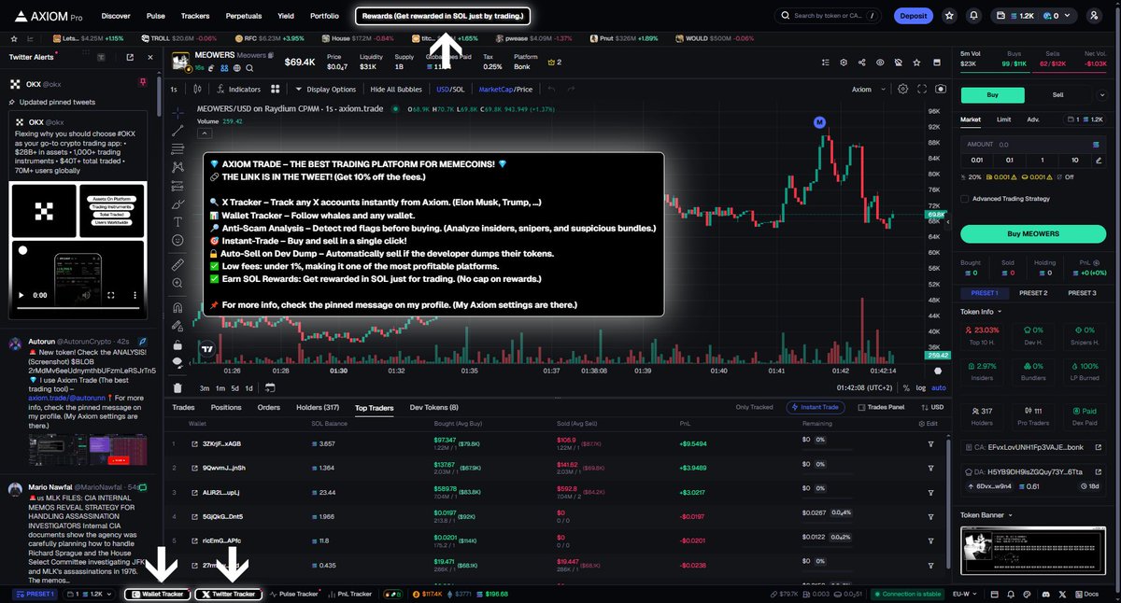This screenshot has height=603, width=1121.
Task: Open chart layout grid icon beside Indicators
Action: click(276, 90)
